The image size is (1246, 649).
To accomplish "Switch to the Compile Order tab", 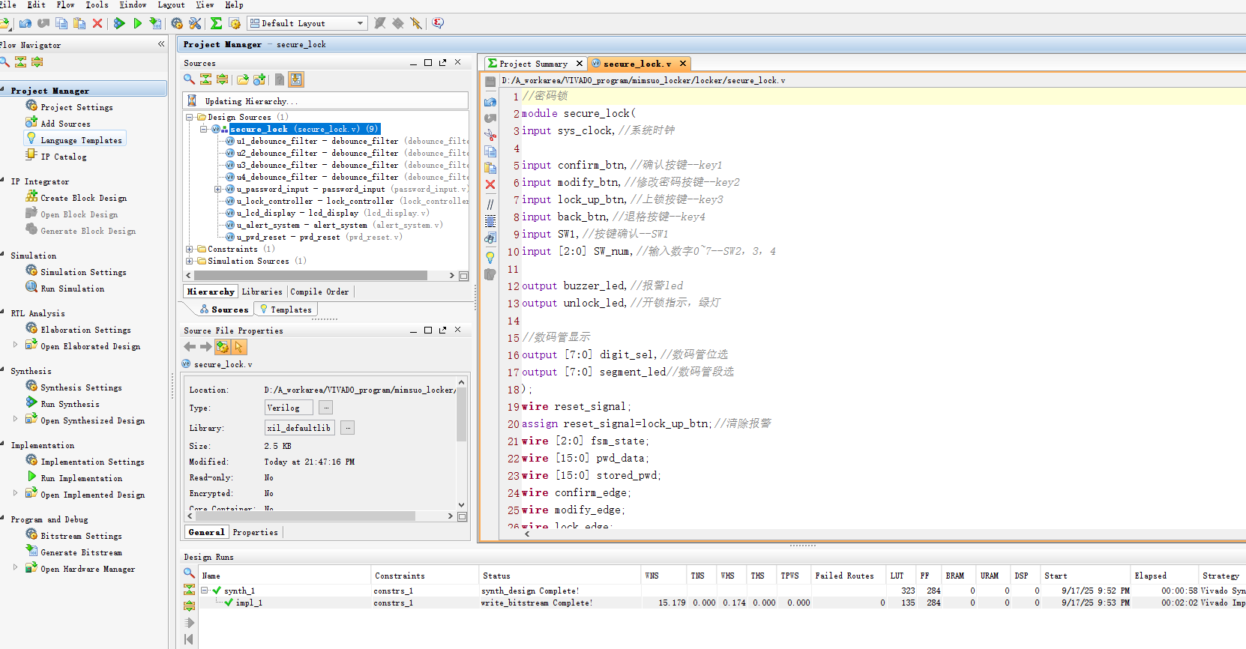I will point(319,292).
